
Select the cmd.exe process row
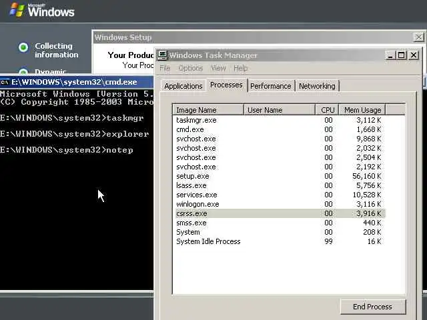pyautogui.click(x=279, y=129)
